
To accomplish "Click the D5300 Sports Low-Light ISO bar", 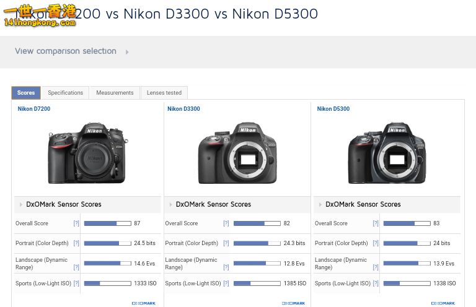I will point(407,283).
